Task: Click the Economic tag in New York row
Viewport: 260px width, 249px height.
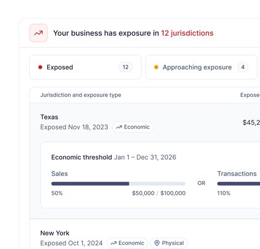Action: pyautogui.click(x=127, y=243)
